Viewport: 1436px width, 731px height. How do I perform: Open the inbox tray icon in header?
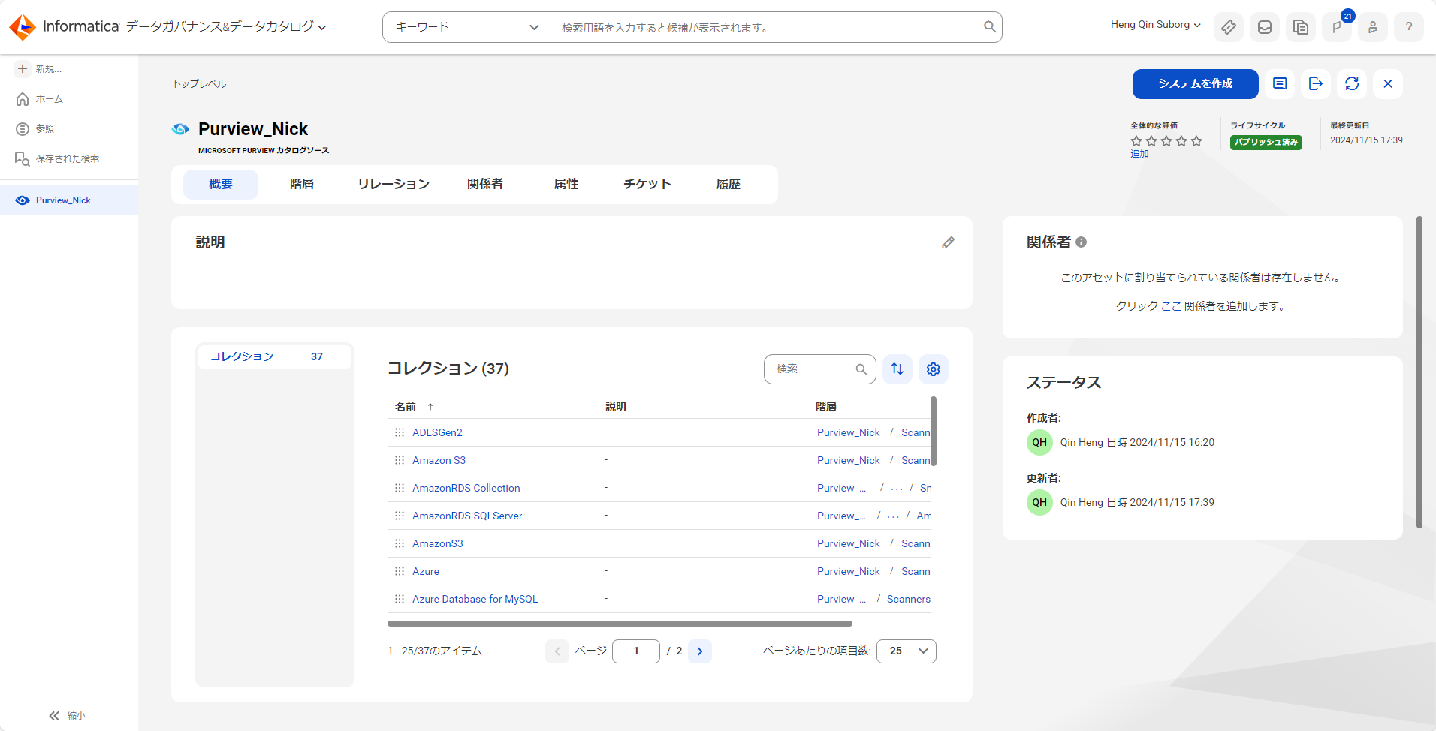click(x=1265, y=27)
